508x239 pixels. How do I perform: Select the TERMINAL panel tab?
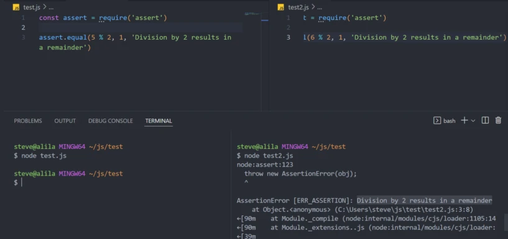[x=159, y=121]
